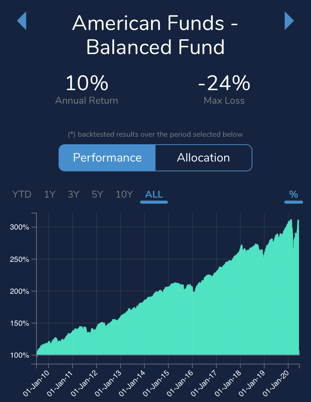This screenshot has width=311, height=402.
Task: Select the 1Y time range
Action: point(50,194)
